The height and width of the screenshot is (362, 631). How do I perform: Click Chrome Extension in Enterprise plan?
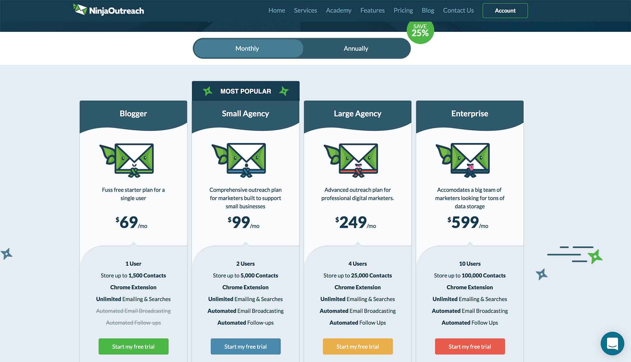[470, 287]
